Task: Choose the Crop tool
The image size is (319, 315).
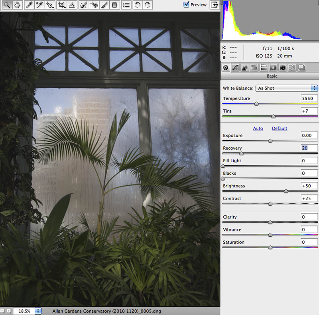Action: 61,5
